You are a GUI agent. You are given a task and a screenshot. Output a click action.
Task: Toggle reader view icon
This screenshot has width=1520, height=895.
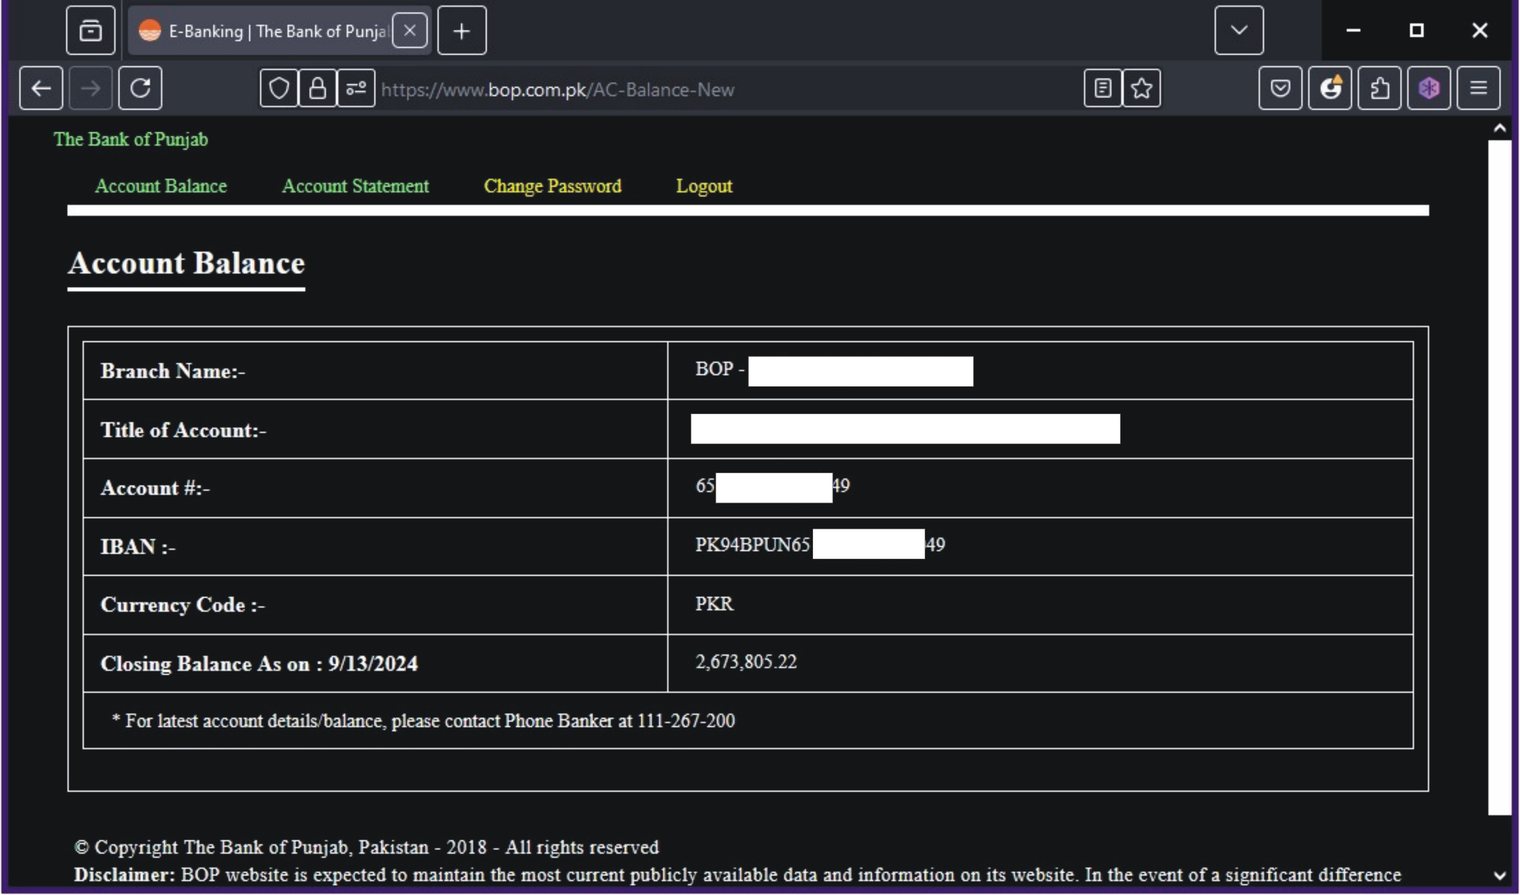coord(1103,88)
